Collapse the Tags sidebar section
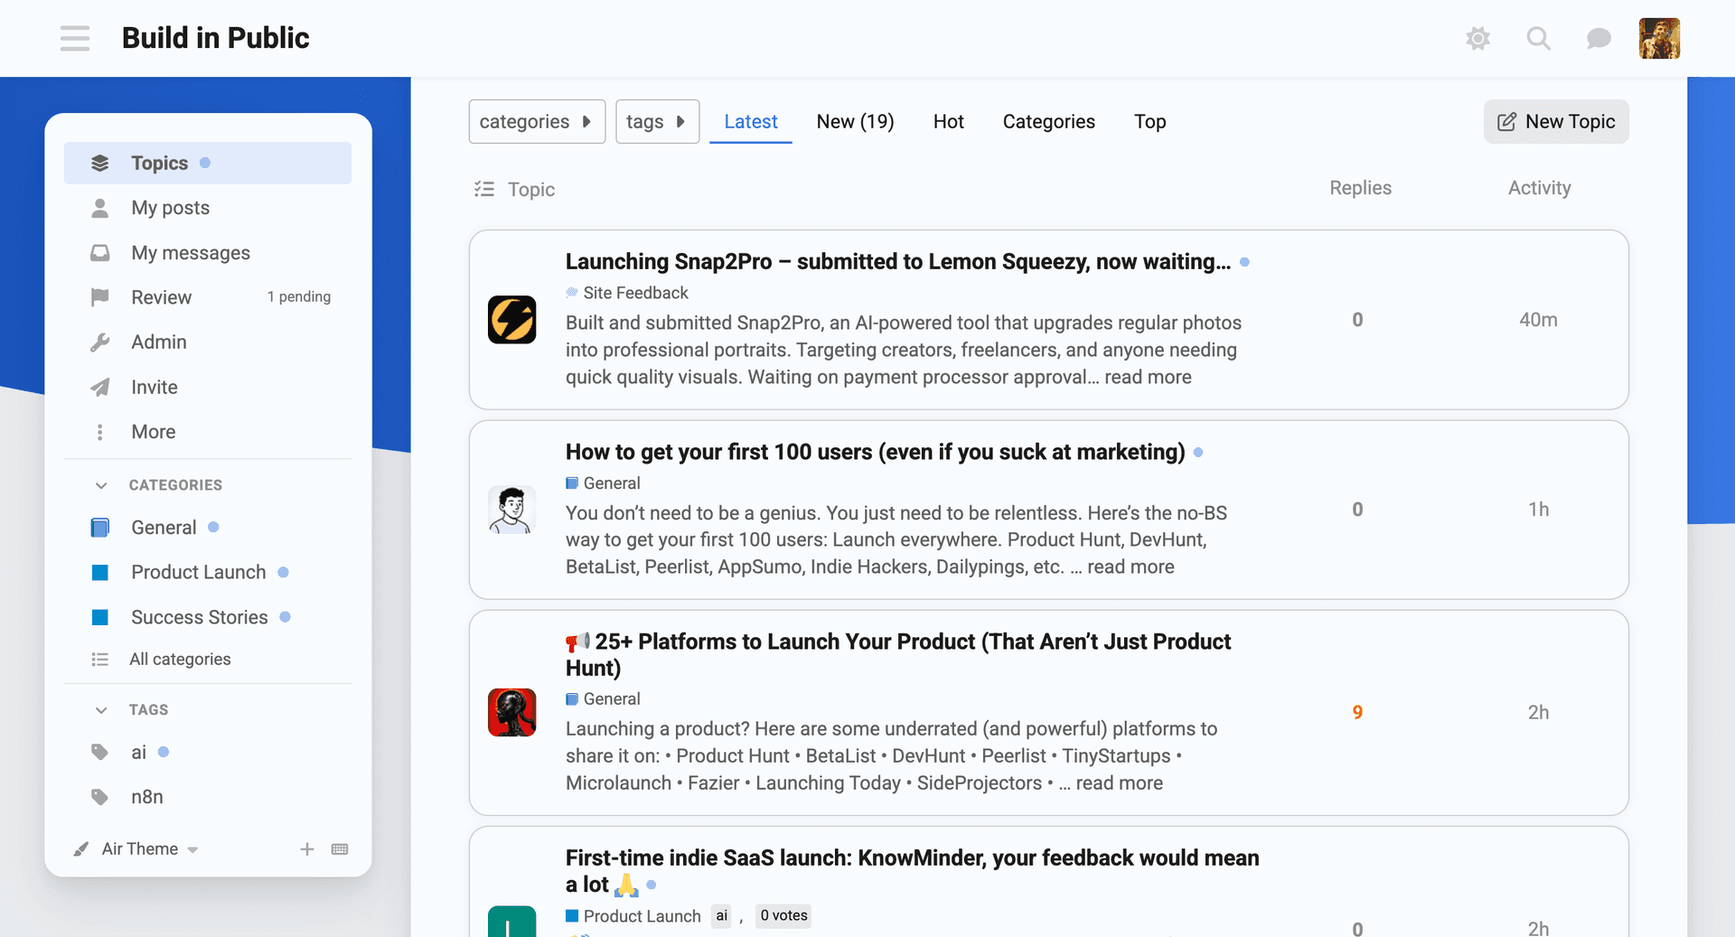The image size is (1735, 937). 101,710
